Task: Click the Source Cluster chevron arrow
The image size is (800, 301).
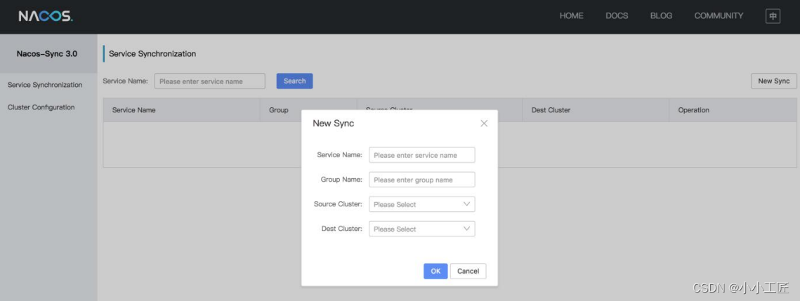Action: (466, 204)
